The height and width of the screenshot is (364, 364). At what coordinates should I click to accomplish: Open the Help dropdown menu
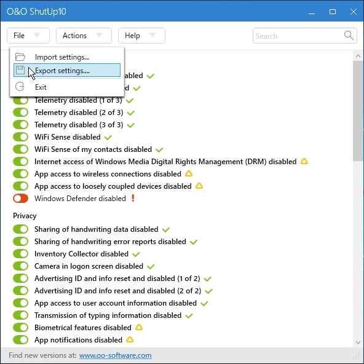pyautogui.click(x=141, y=36)
